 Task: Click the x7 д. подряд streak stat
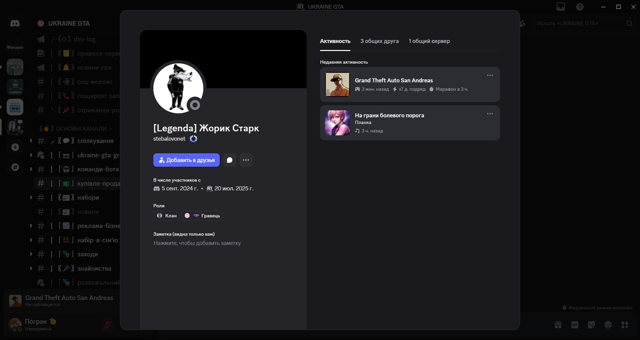409,89
